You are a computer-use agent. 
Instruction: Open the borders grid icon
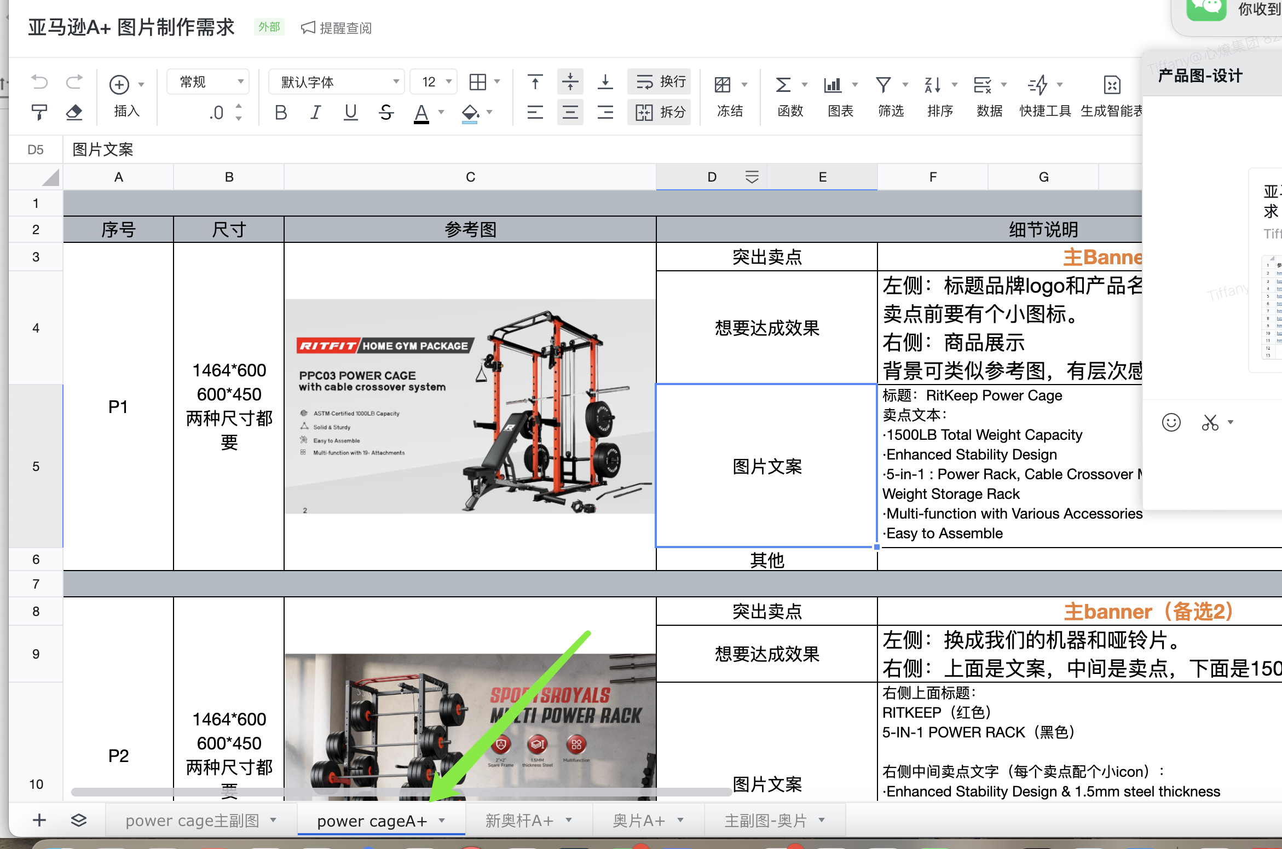tap(477, 82)
